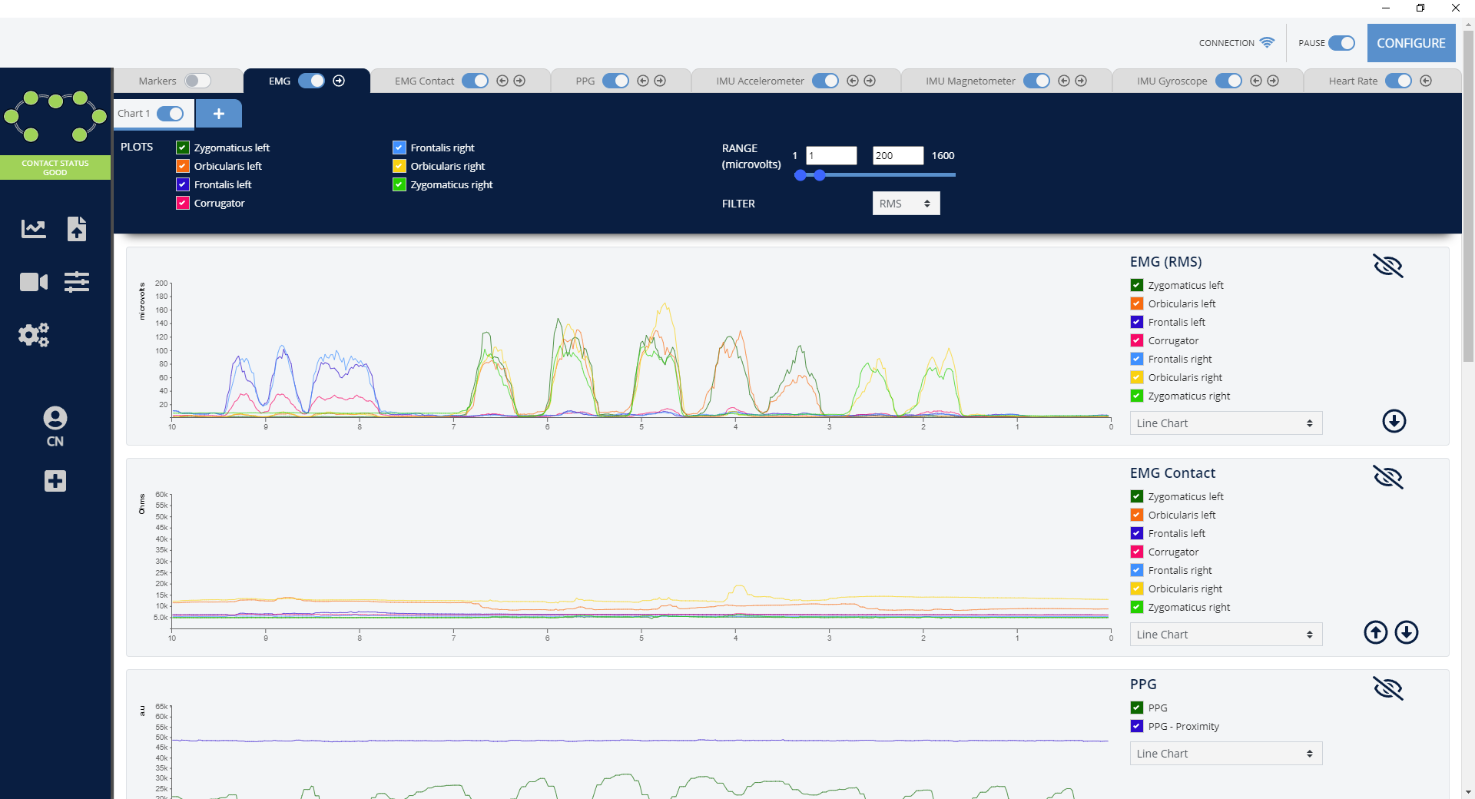Move PPG tab right arrow
This screenshot has height=799, width=1475.
[660, 81]
